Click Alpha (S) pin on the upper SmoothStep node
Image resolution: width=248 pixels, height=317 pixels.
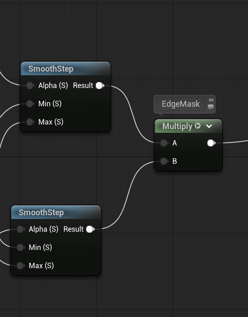click(31, 85)
